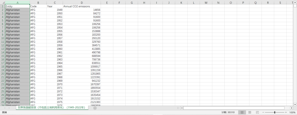Zoom in with the plus button
The height and width of the screenshot is (115, 297).
[x=286, y=112]
